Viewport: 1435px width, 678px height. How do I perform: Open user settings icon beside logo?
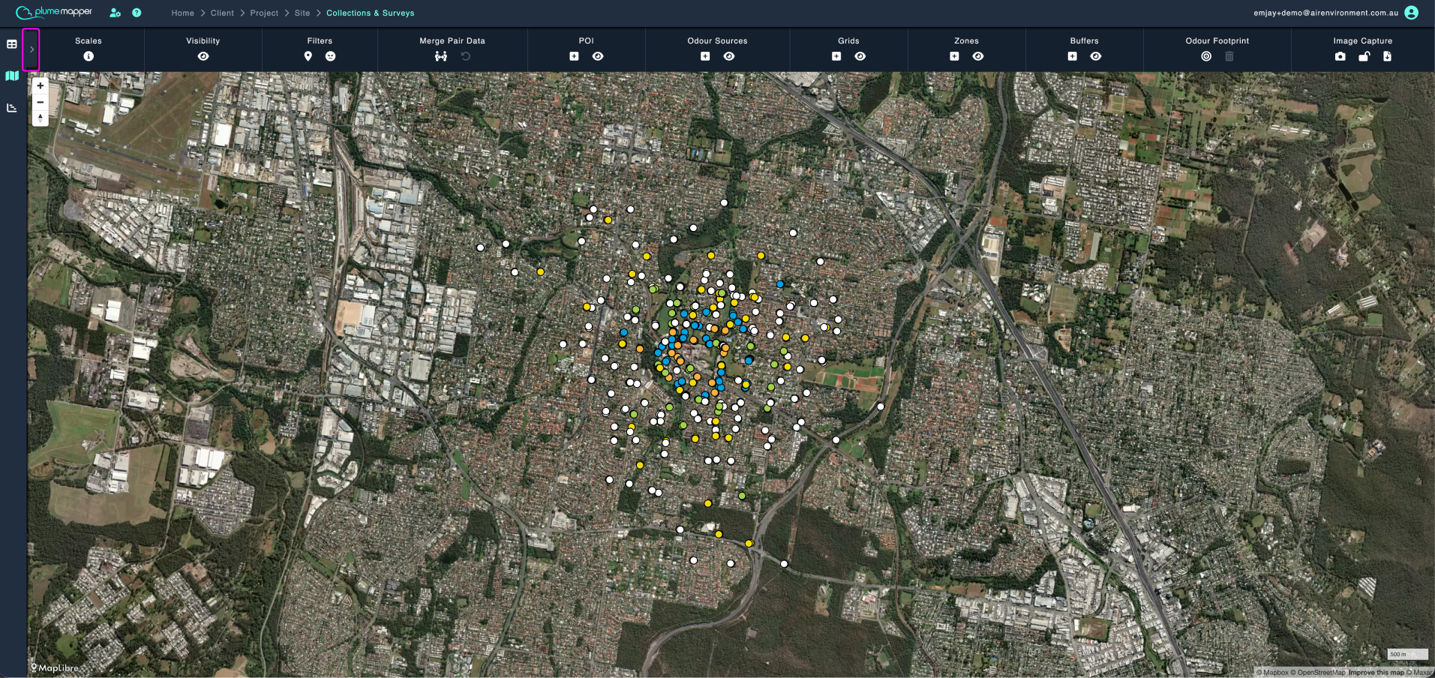[x=115, y=13]
